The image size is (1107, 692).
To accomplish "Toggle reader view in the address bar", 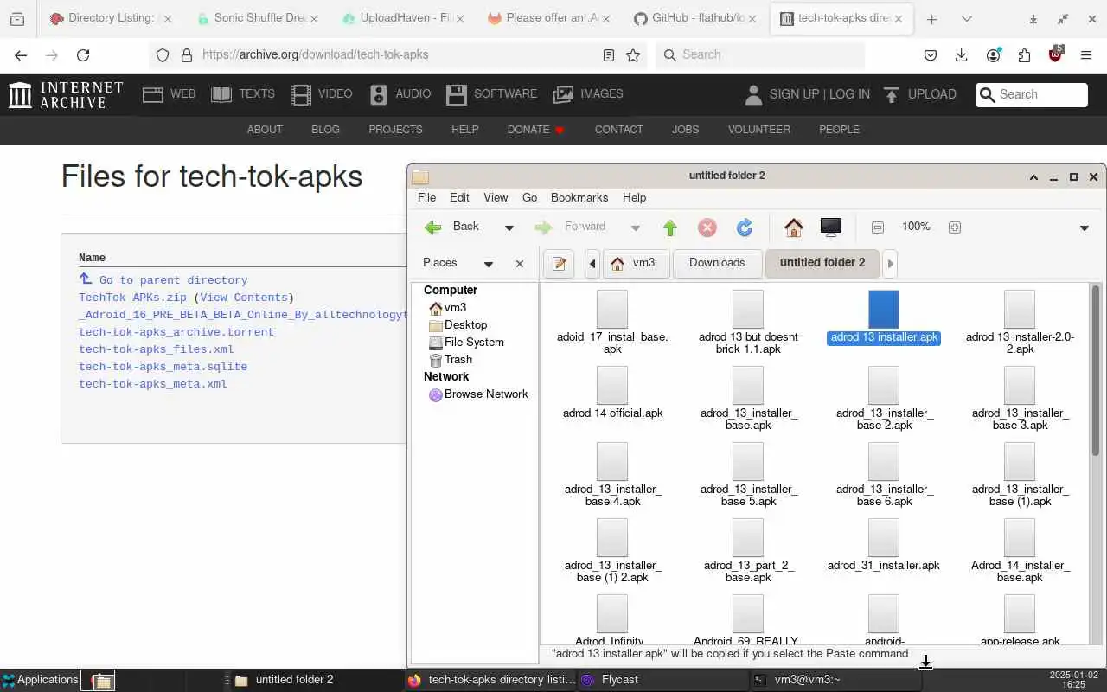I will [609, 54].
